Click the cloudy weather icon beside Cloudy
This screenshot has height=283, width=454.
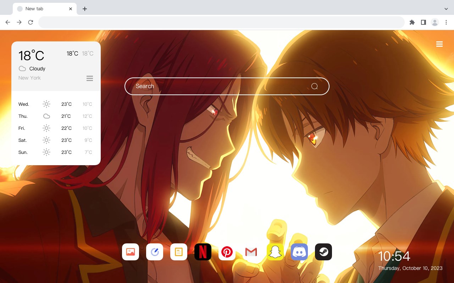tap(22, 69)
